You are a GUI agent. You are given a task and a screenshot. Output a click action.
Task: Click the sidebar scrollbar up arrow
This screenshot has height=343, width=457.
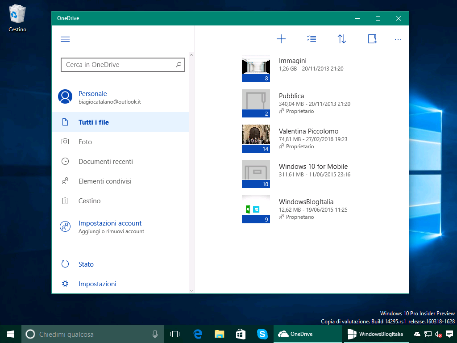click(x=191, y=55)
